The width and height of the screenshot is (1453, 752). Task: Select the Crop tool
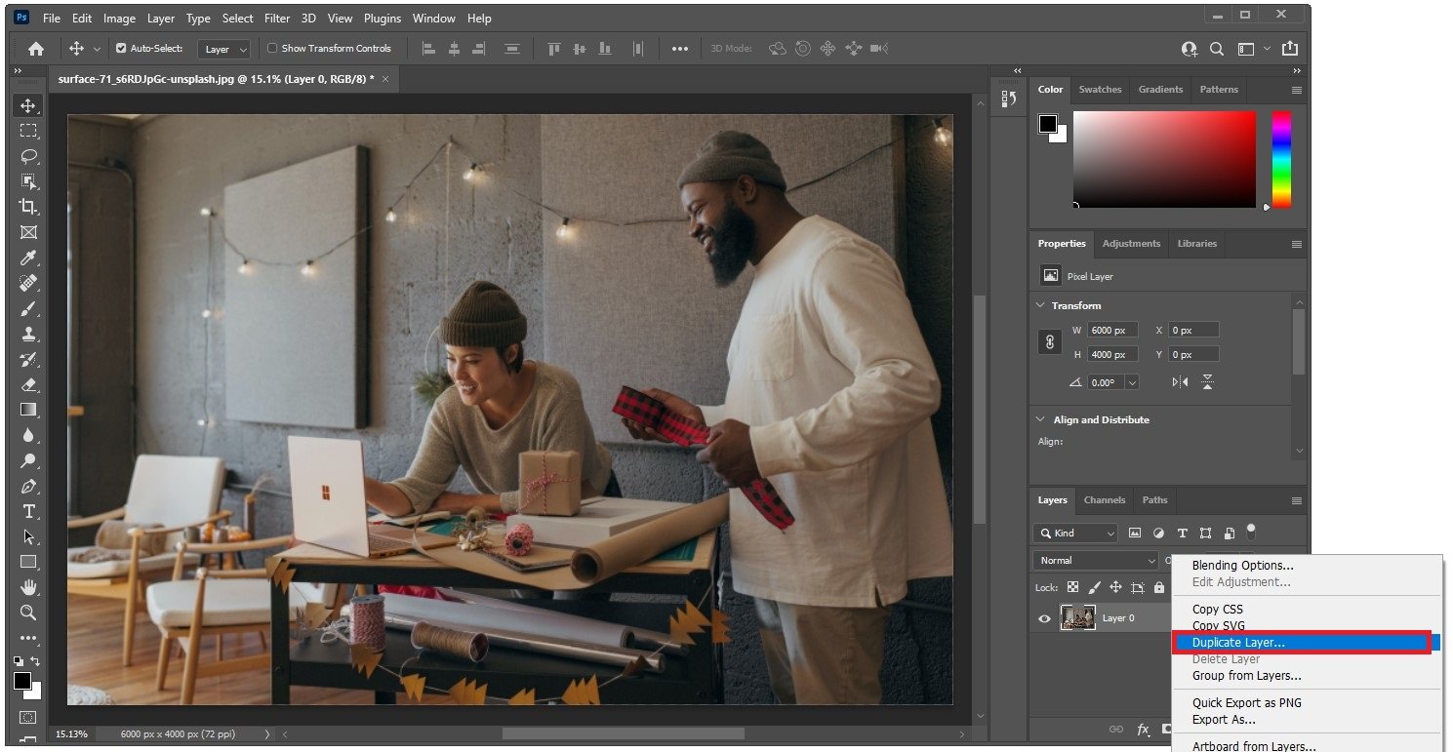coord(28,207)
